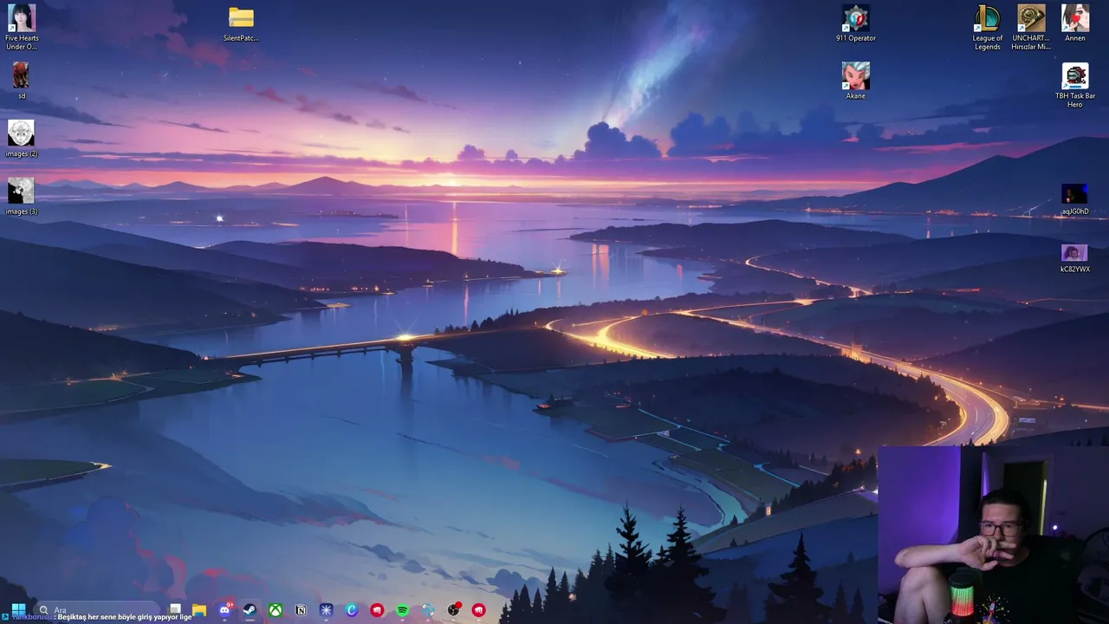This screenshot has width=1109, height=624.
Task: Open File Explorer from the taskbar
Action: click(199, 610)
